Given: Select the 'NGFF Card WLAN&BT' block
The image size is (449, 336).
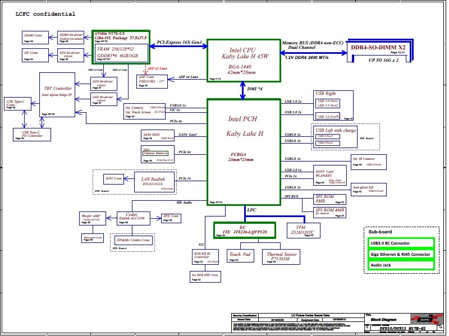Looking at the screenshot, I should click(x=330, y=175).
